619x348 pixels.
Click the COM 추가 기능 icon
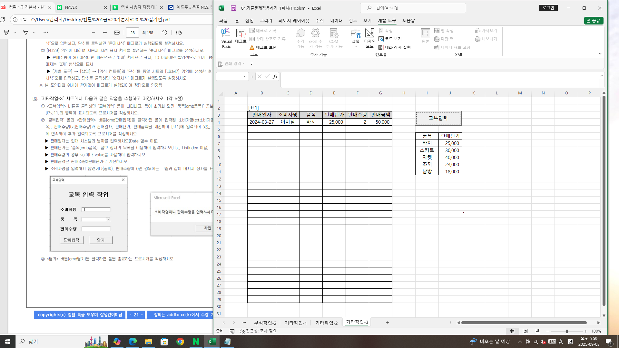[334, 38]
